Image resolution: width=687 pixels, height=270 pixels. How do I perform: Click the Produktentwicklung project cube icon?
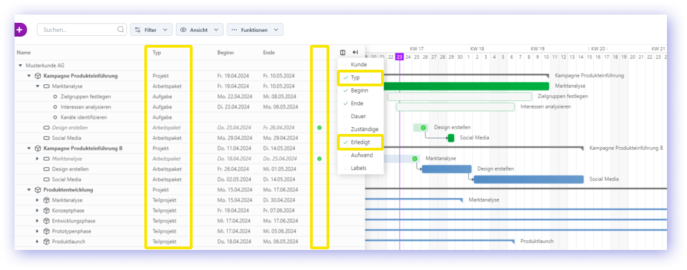[x=38, y=190]
